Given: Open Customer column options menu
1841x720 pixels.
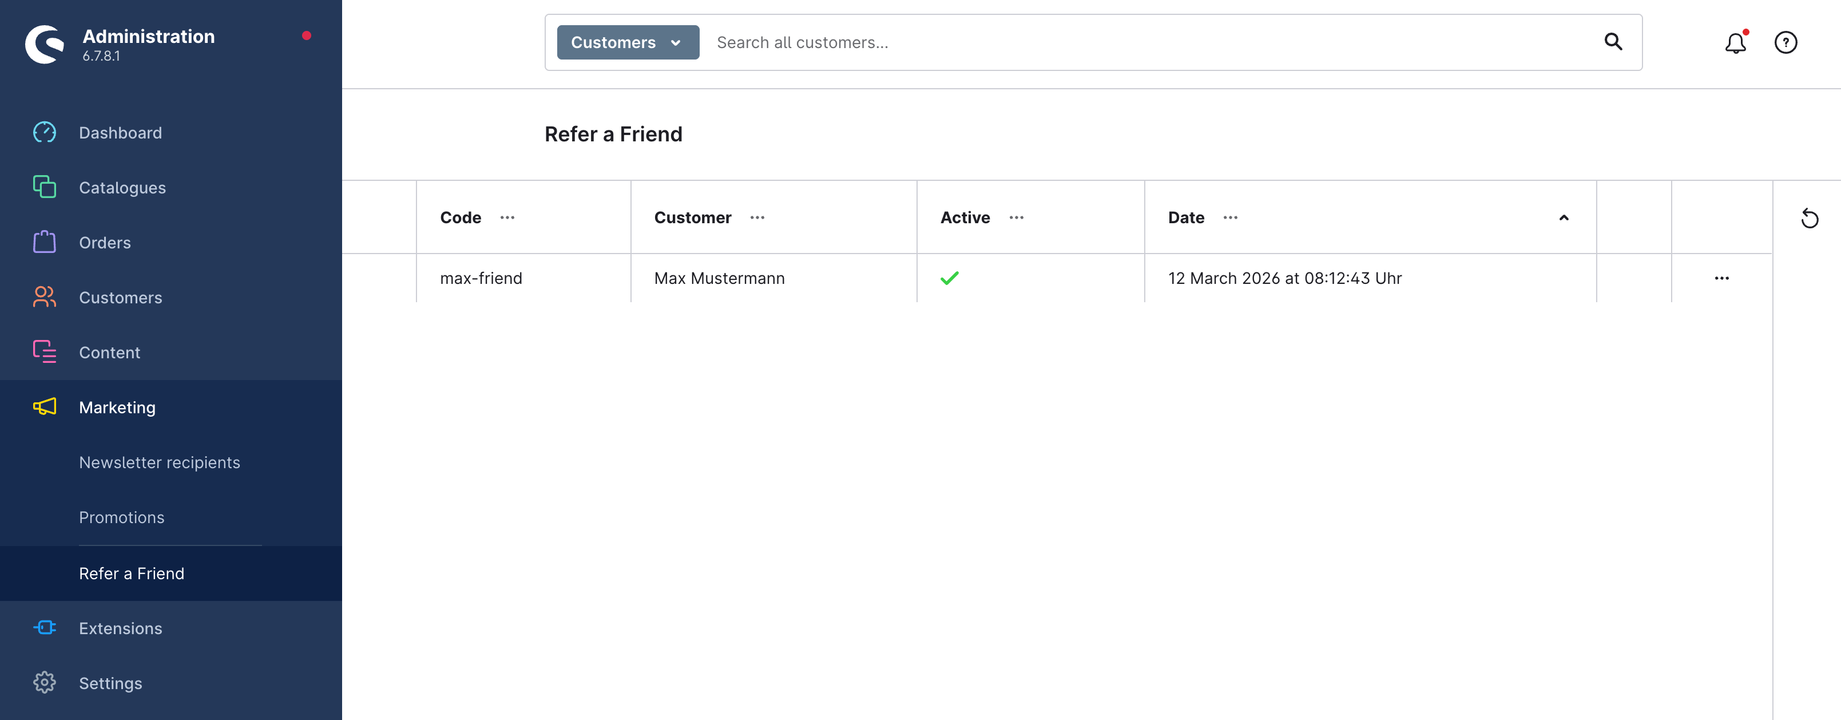Looking at the screenshot, I should [x=757, y=218].
